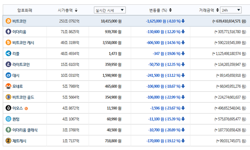Select volume (≈ 1,125,498,180,574 원)
Image resolution: width=250 pixels, height=150 pixels.
coord(229,54)
